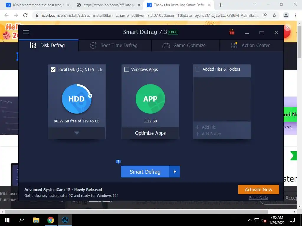Viewport: 302px width, 226px height.
Task: Open Smart Defrag button dropdown arrow
Action: [175, 172]
